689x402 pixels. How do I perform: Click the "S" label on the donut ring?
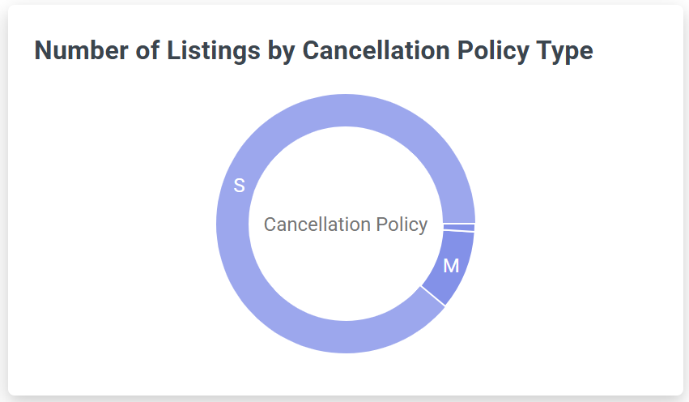click(239, 186)
